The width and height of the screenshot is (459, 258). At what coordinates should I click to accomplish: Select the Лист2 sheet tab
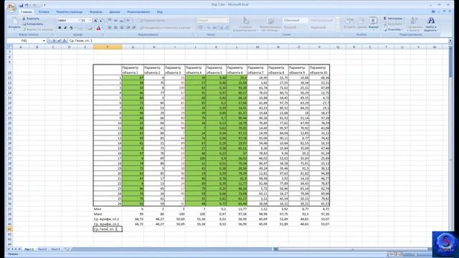pyautogui.click(x=42, y=249)
